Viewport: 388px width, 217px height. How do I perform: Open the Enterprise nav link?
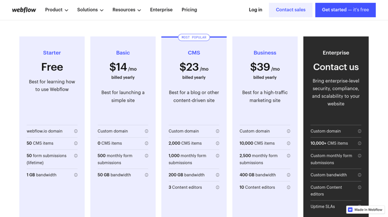pos(161,10)
